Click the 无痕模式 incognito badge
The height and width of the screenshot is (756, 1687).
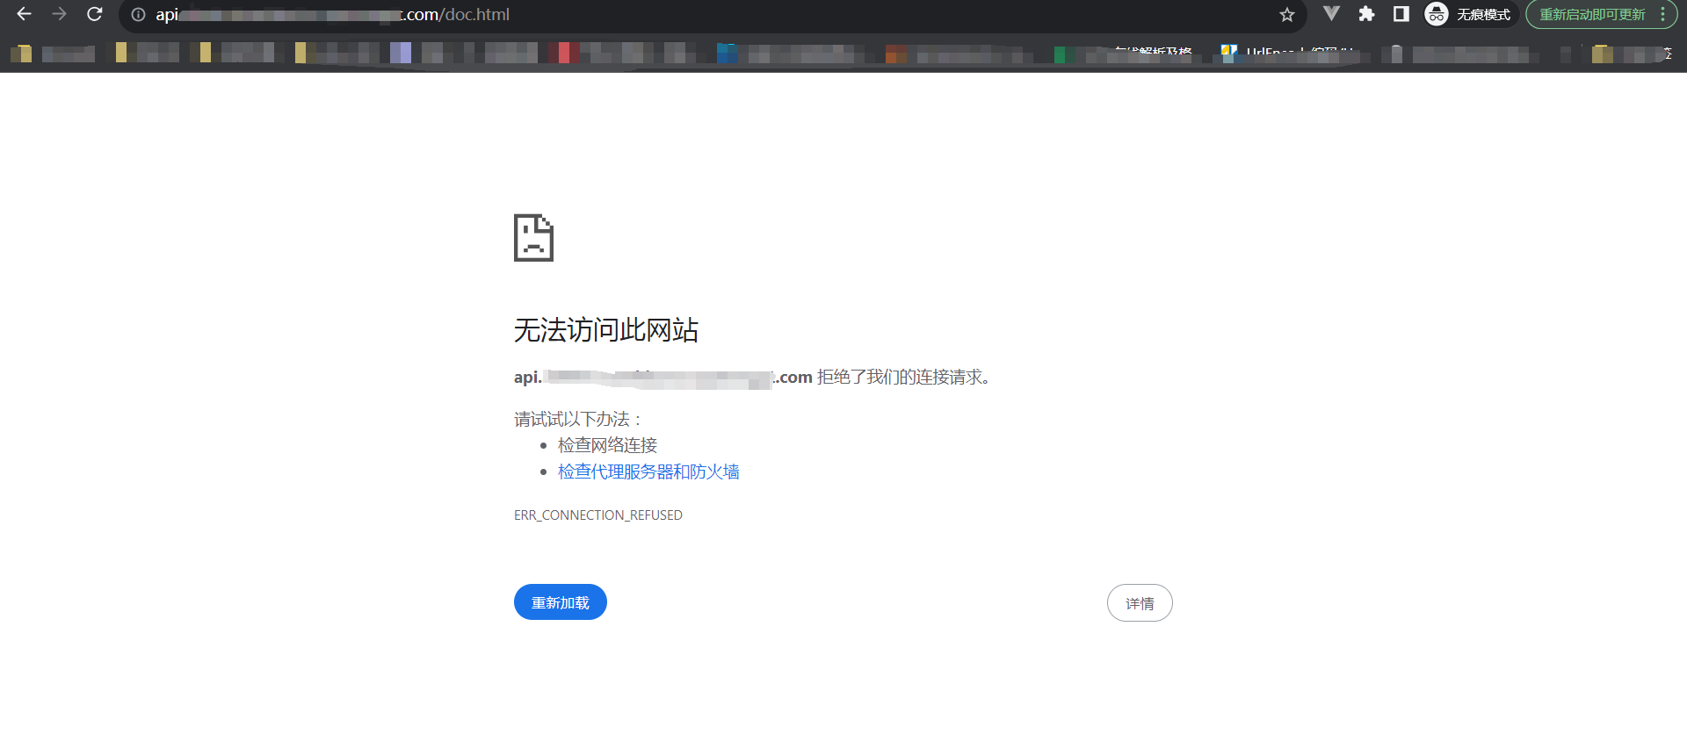1469,14
